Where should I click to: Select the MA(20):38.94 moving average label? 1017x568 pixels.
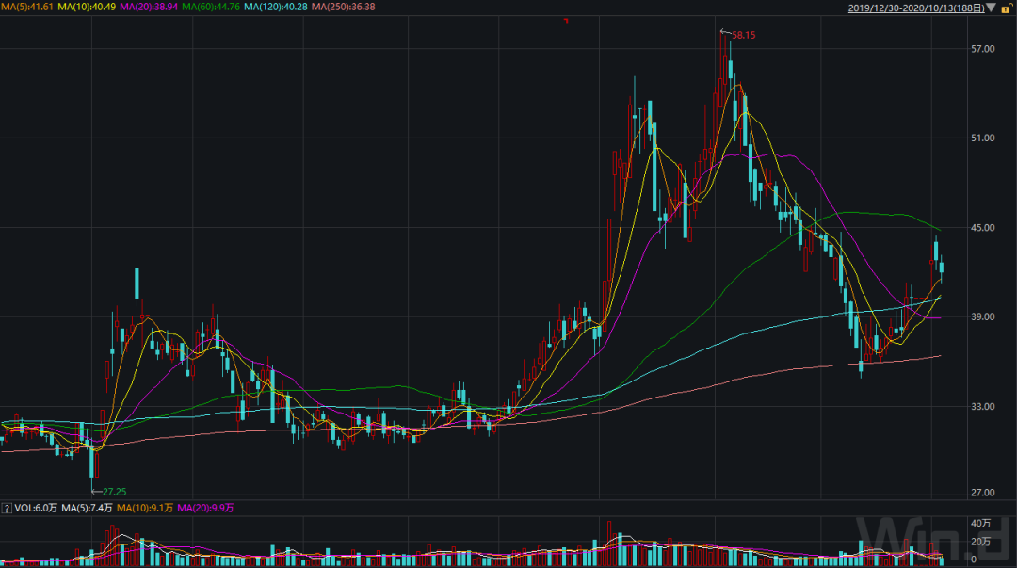point(149,7)
